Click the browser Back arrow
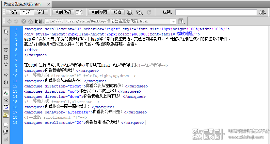Screen dimensions: 270x144 pos(9,21)
